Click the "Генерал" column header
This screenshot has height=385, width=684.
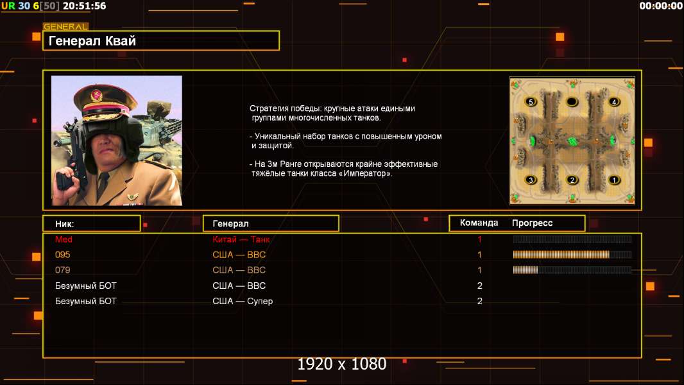click(x=271, y=224)
